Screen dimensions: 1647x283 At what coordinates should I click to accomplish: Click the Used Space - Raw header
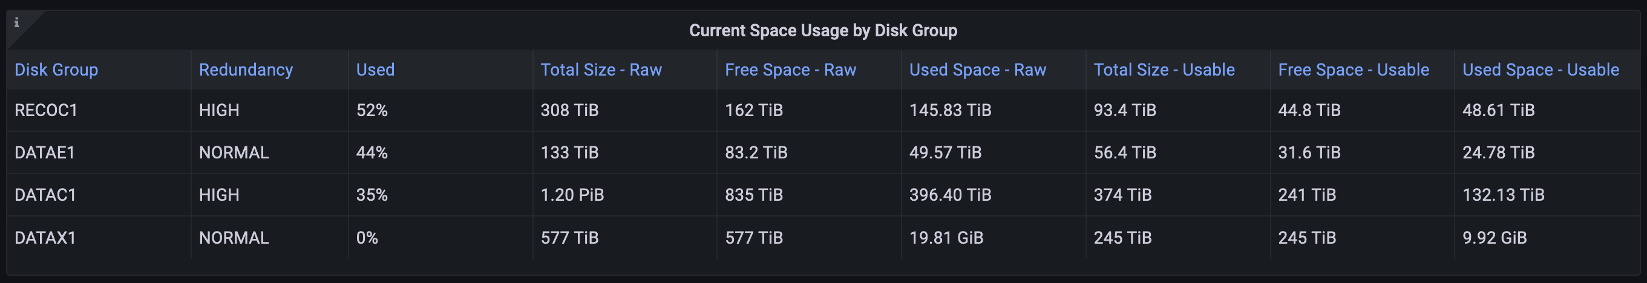click(x=978, y=70)
